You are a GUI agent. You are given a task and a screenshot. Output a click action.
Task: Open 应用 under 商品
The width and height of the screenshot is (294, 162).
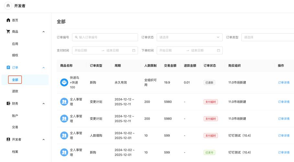[15, 44]
